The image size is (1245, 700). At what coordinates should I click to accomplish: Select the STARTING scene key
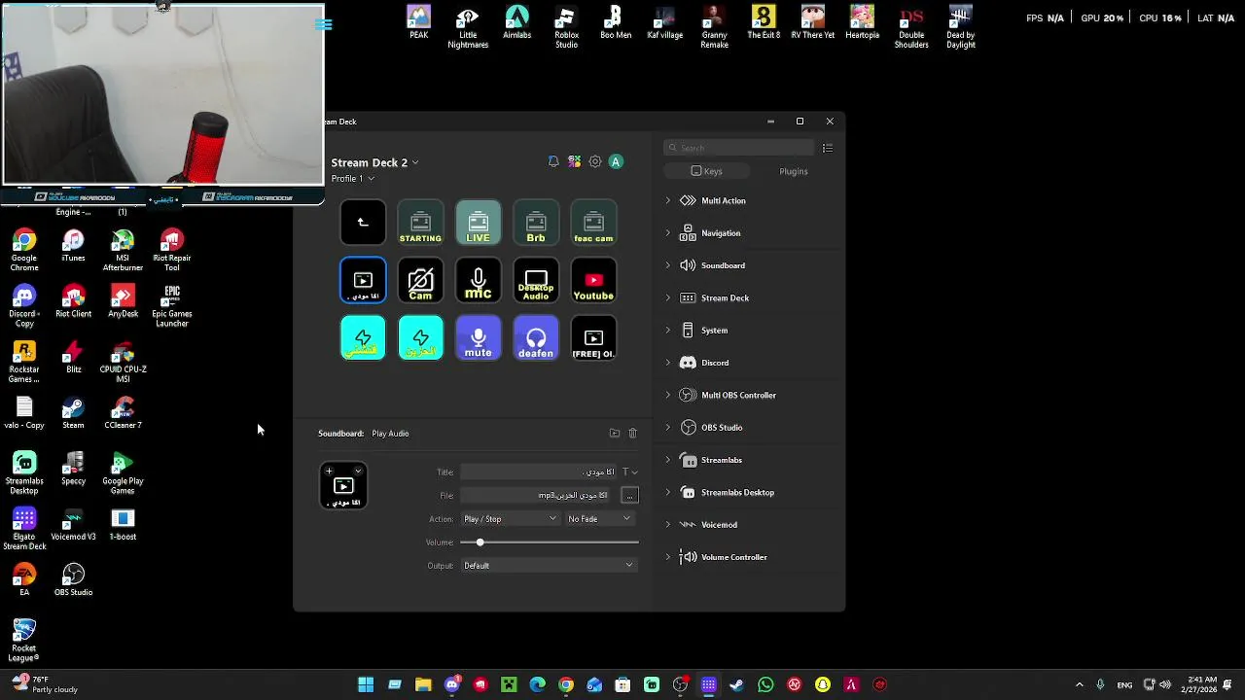[x=420, y=223]
